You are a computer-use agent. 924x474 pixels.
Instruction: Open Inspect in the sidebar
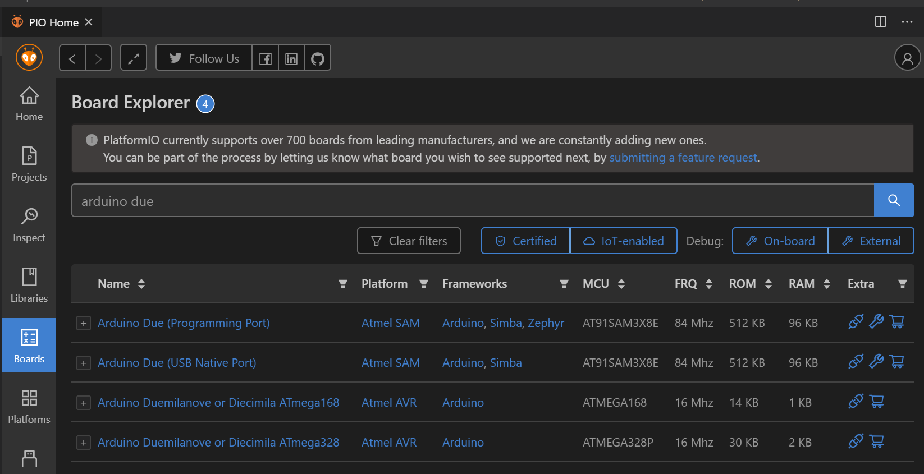pyautogui.click(x=29, y=225)
